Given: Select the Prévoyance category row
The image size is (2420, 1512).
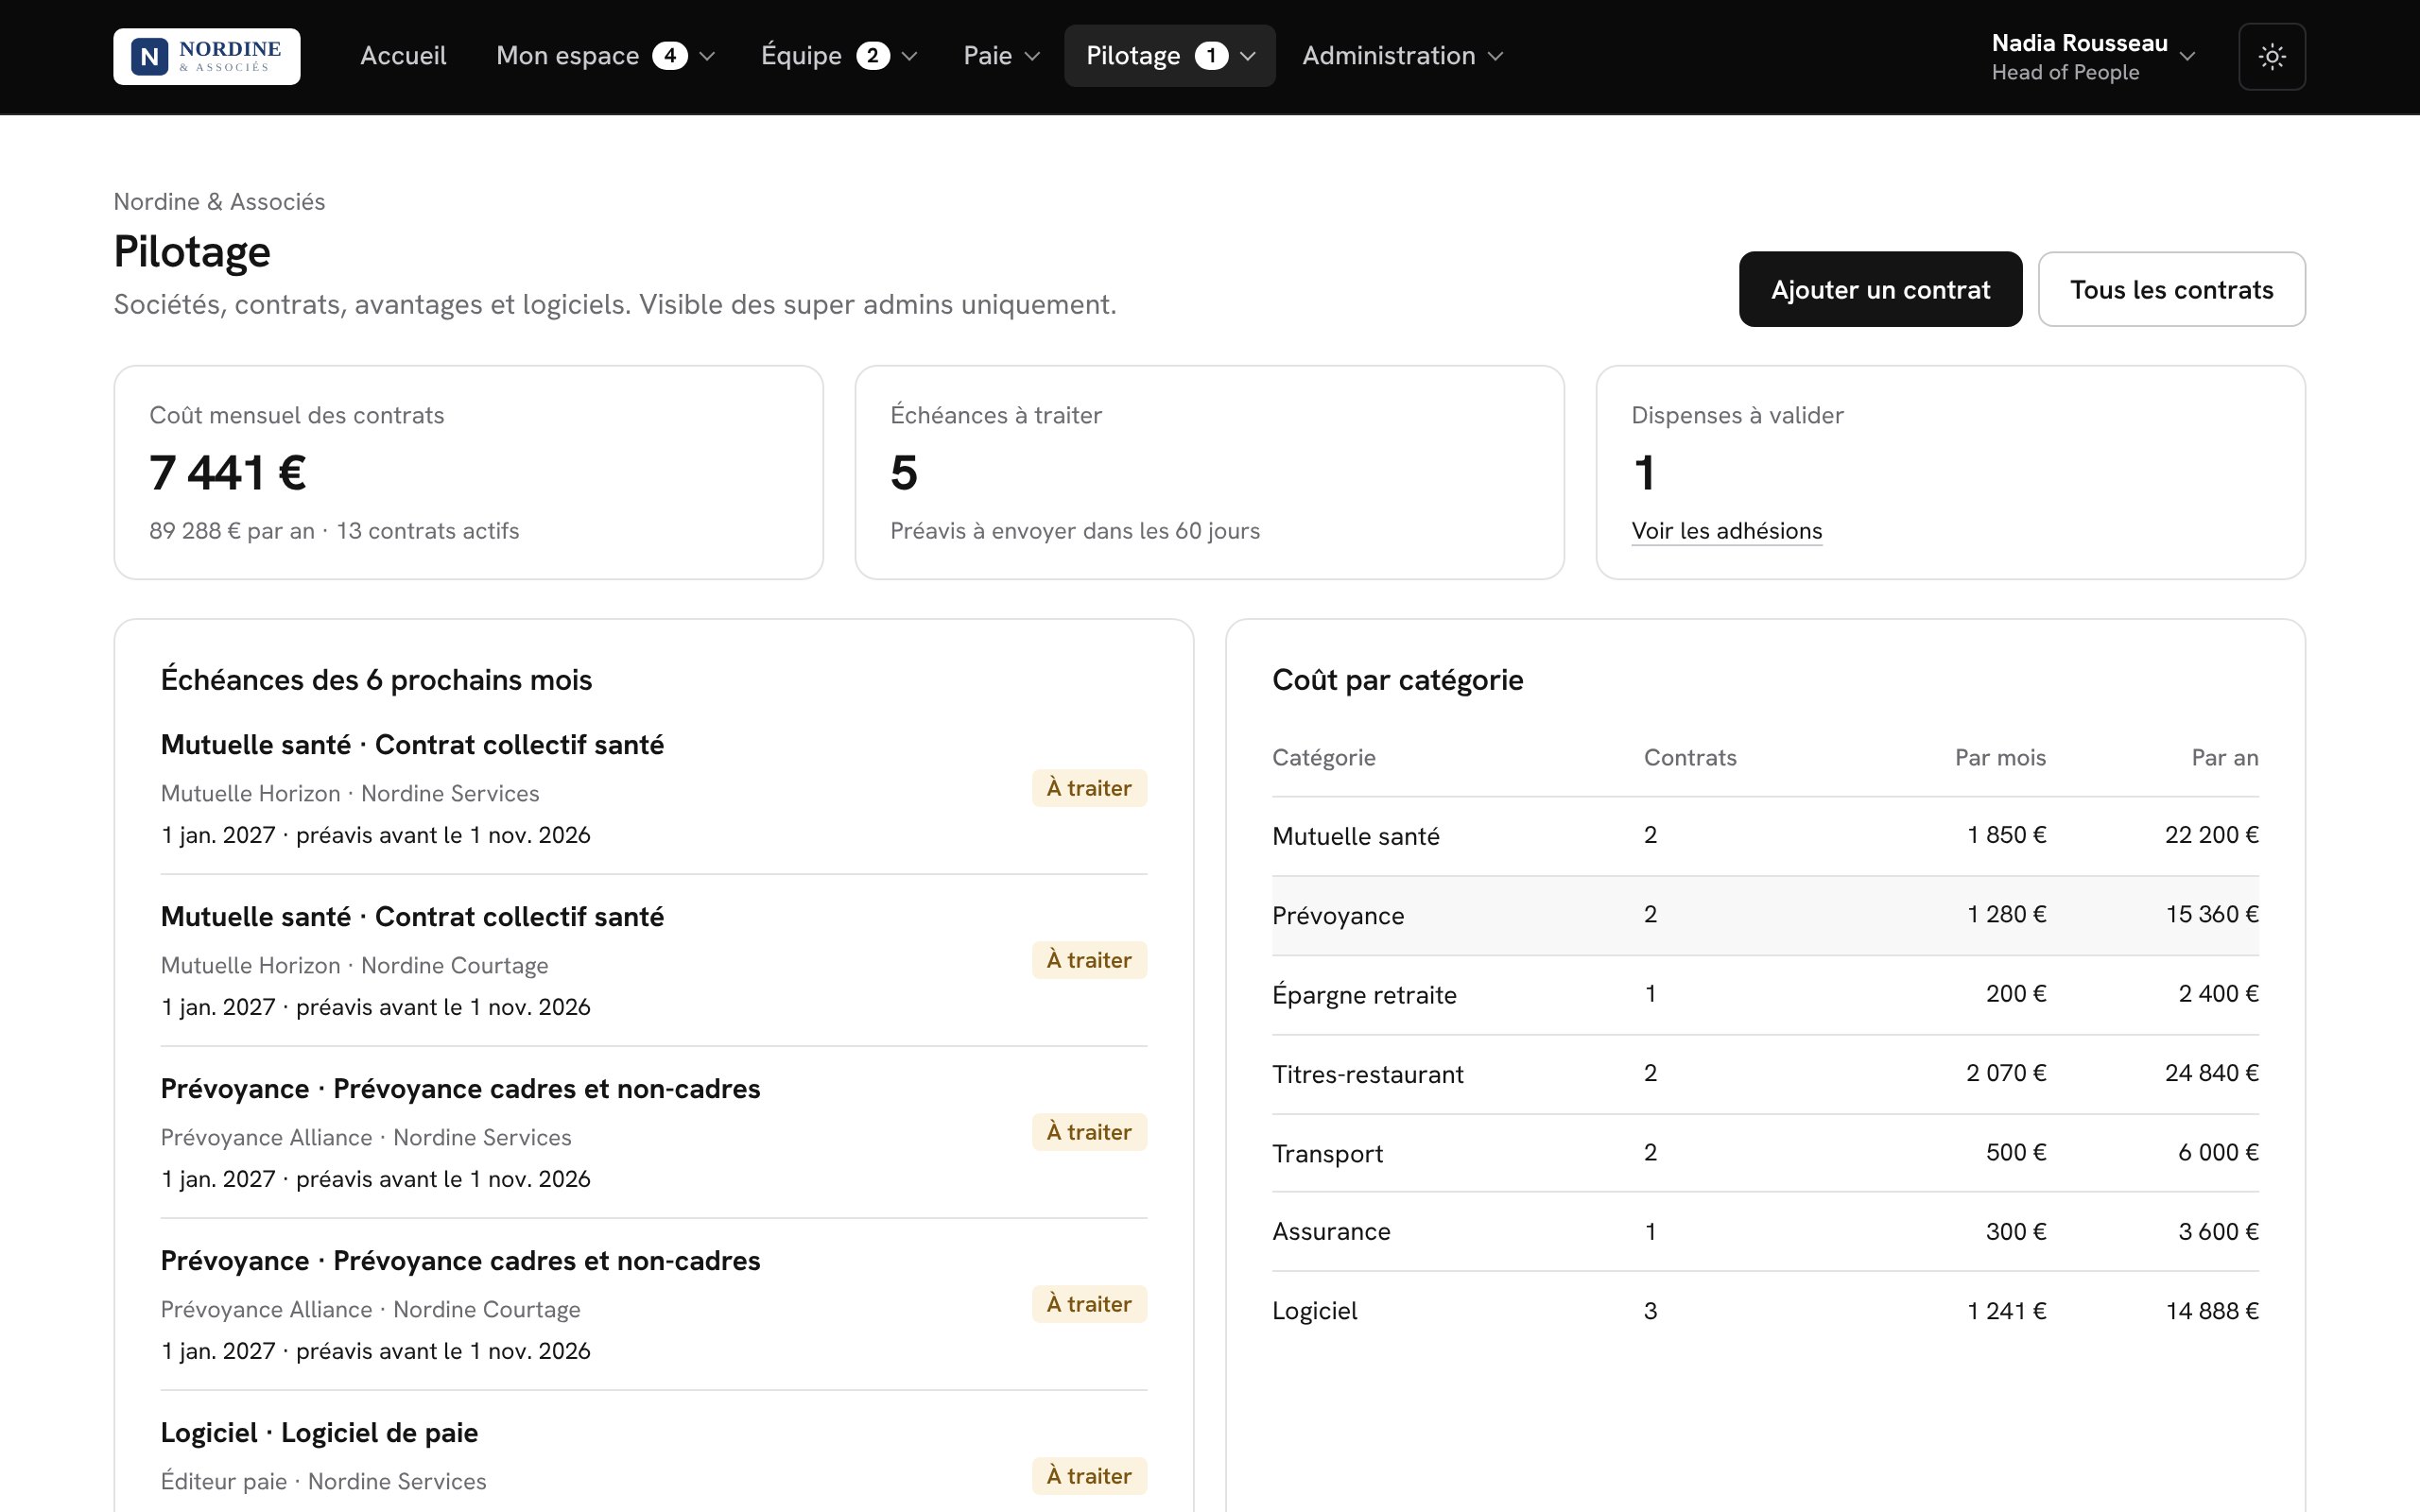Looking at the screenshot, I should click(1765, 915).
